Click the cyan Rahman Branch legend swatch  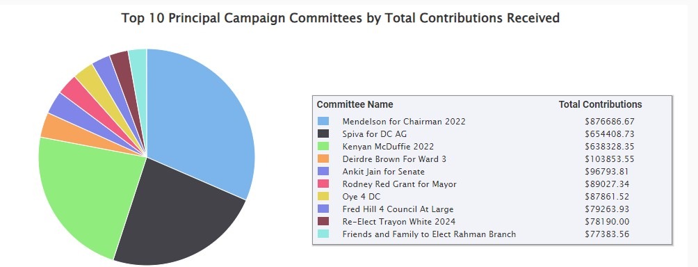pos(323,234)
